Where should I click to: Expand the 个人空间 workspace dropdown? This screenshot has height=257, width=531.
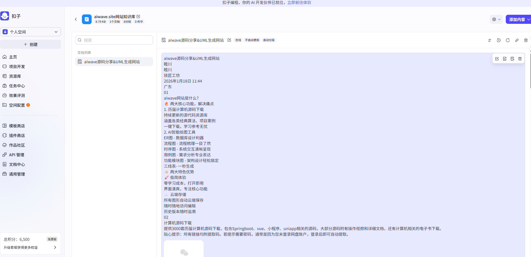[x=30, y=32]
